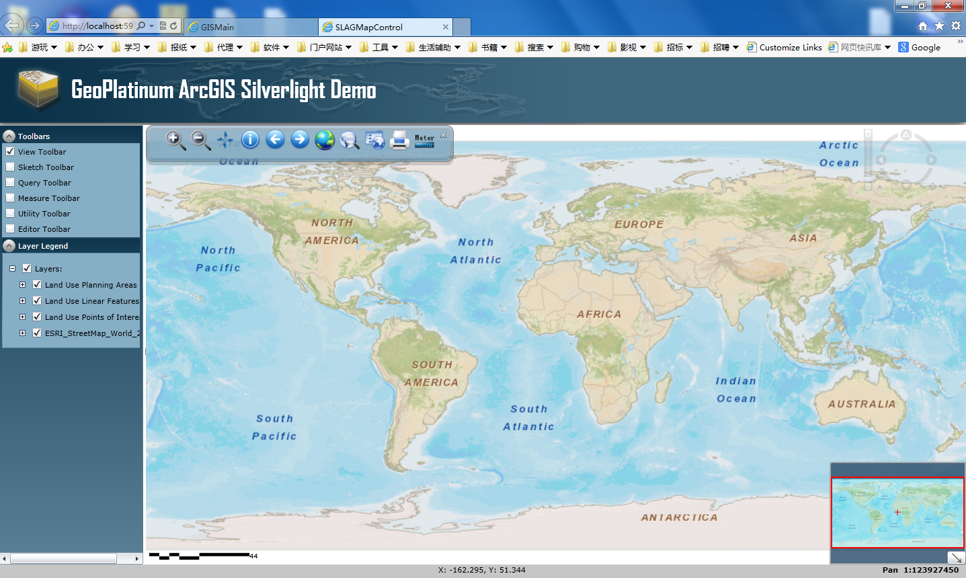966x578 pixels.
Task: Open browser home icon
Action: pos(923,26)
